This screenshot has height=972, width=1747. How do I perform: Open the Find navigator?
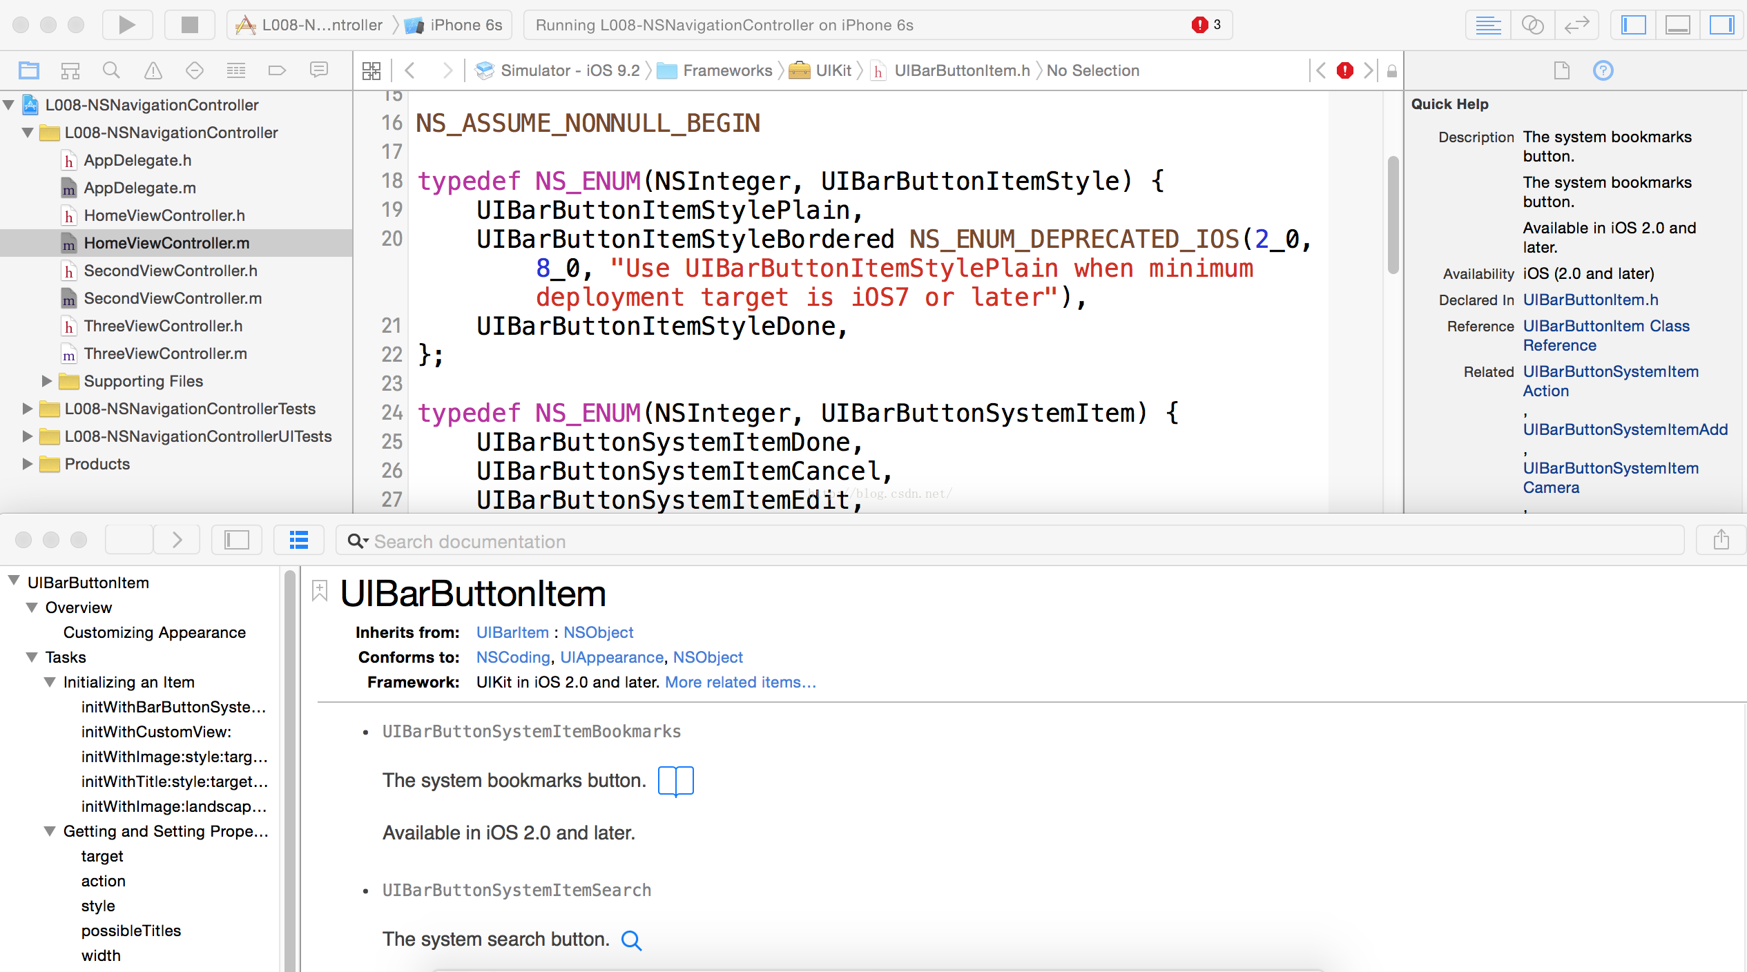[111, 70]
